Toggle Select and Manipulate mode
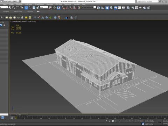This screenshot has width=168, height=126. click(x=55, y=8)
